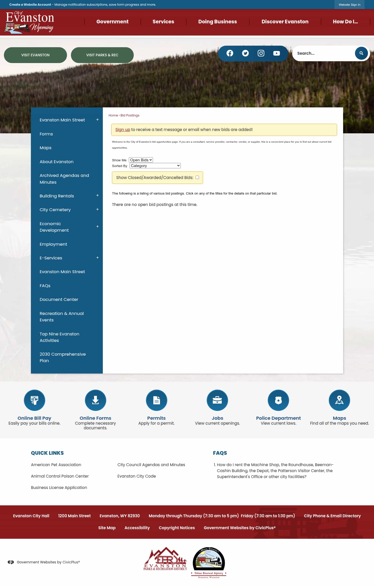
Task: Open American Pet Association quick link
Action: [x=56, y=465]
